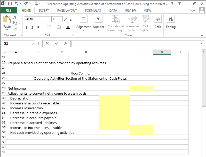
Task: Click the 'Increase in inventory' label
Action: (x=27, y=108)
